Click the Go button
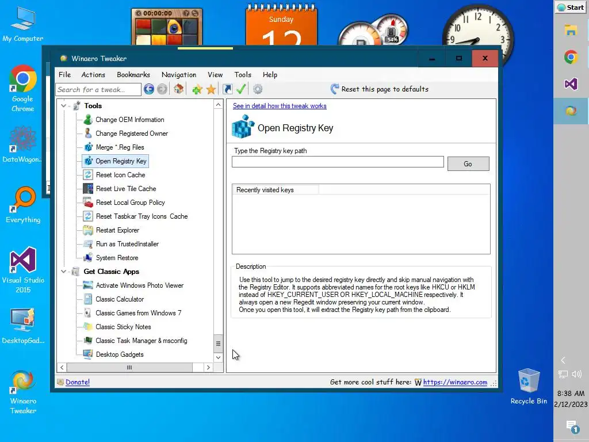This screenshot has height=442, width=589. click(468, 164)
